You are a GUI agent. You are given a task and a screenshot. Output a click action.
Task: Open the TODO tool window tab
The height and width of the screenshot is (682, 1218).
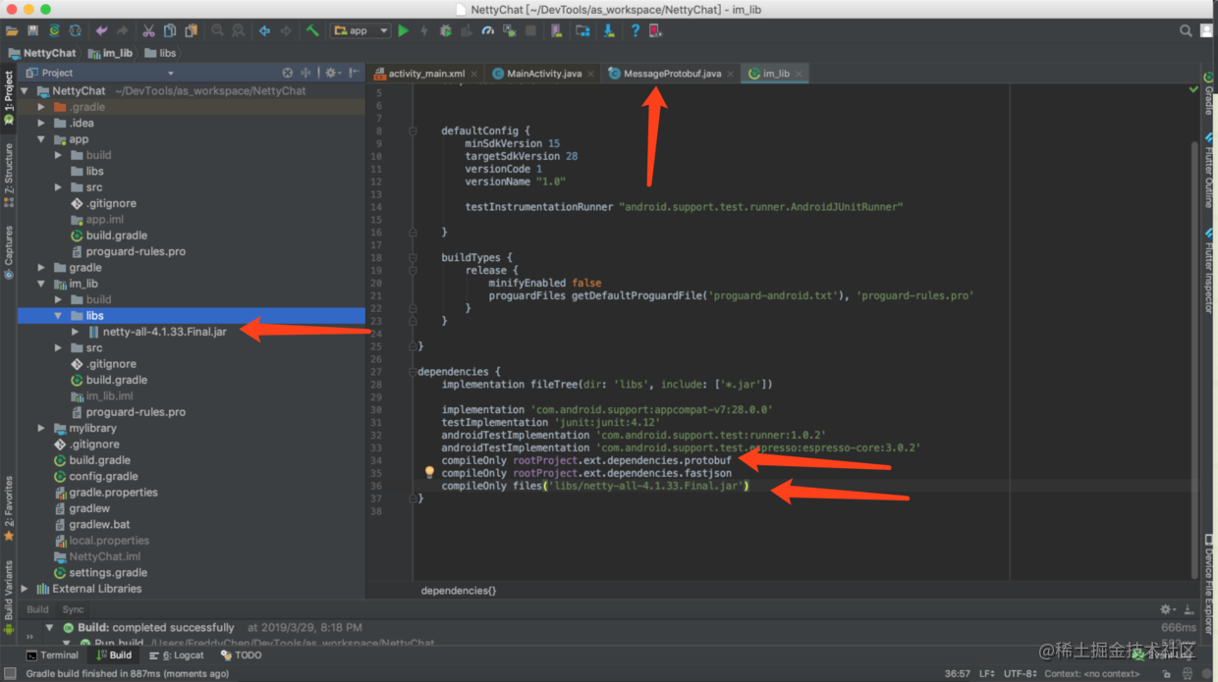pyautogui.click(x=242, y=655)
